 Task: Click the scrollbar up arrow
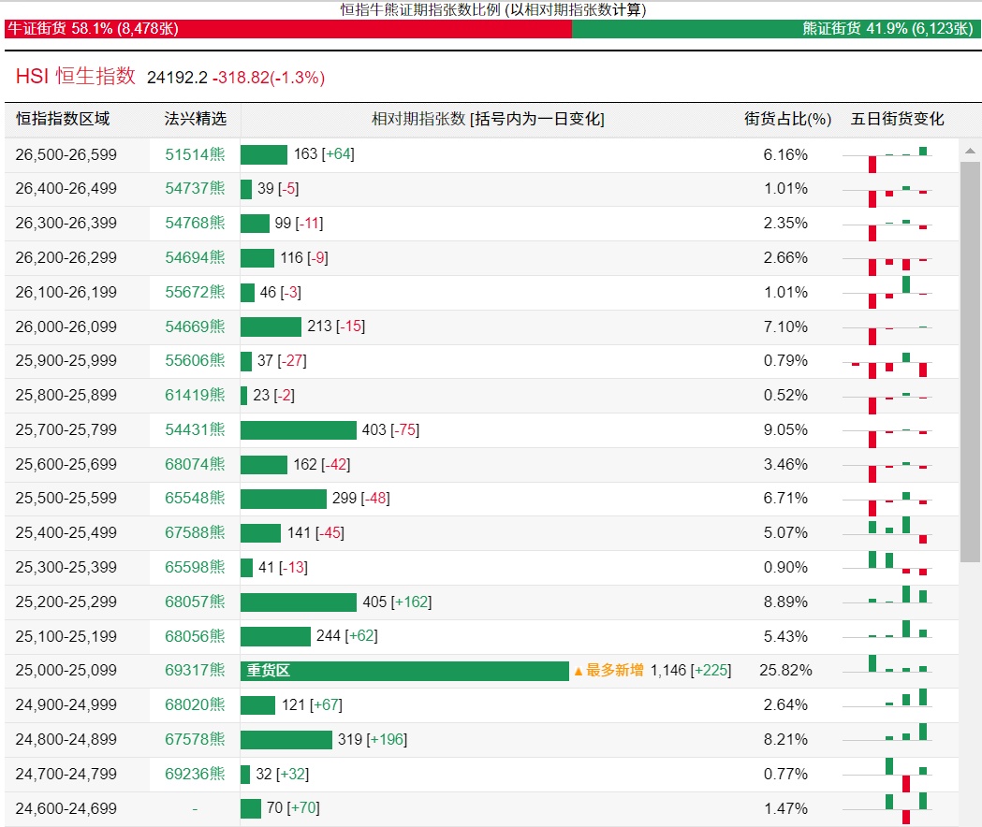[x=971, y=151]
